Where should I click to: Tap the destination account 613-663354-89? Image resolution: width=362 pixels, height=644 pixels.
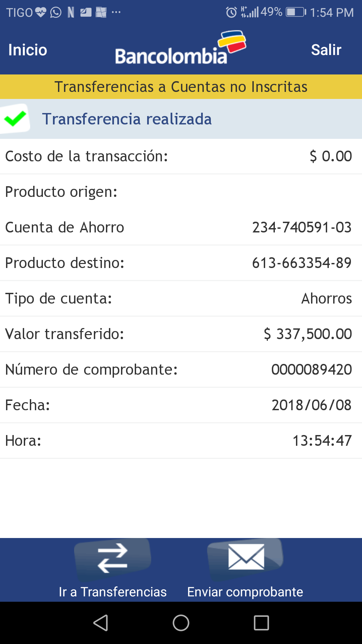point(302,263)
